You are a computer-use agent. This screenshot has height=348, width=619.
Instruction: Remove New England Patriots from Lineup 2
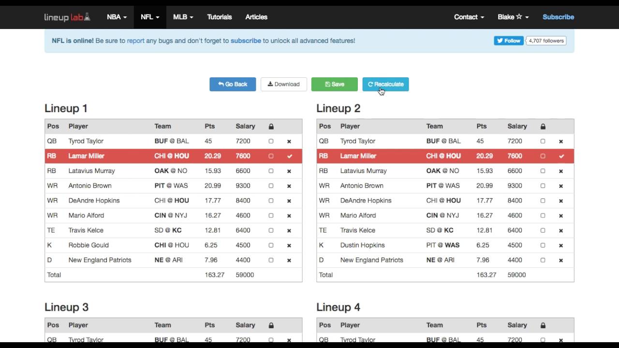561,261
